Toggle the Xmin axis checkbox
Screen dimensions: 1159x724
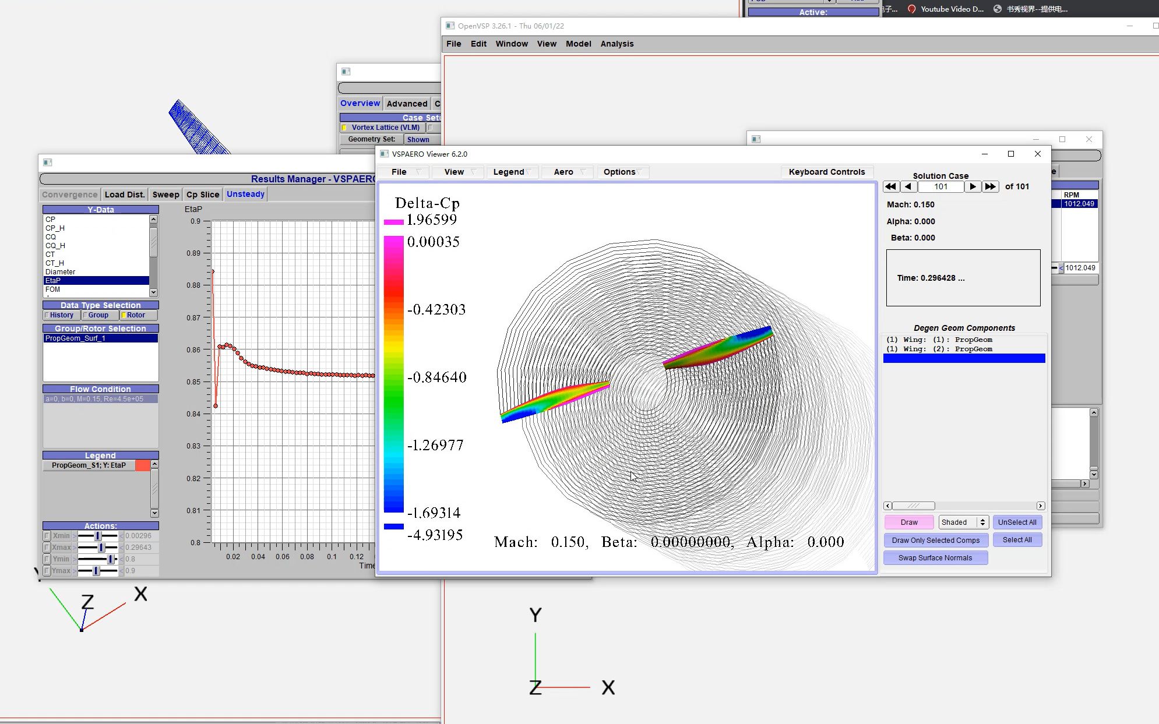coord(47,536)
